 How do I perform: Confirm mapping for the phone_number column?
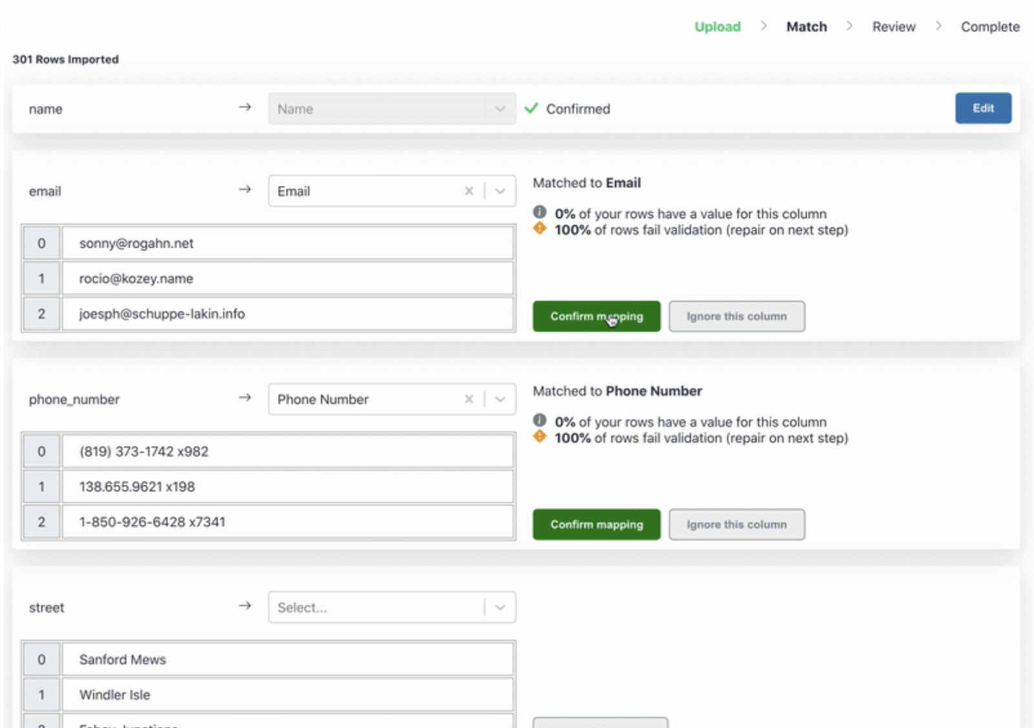point(596,524)
